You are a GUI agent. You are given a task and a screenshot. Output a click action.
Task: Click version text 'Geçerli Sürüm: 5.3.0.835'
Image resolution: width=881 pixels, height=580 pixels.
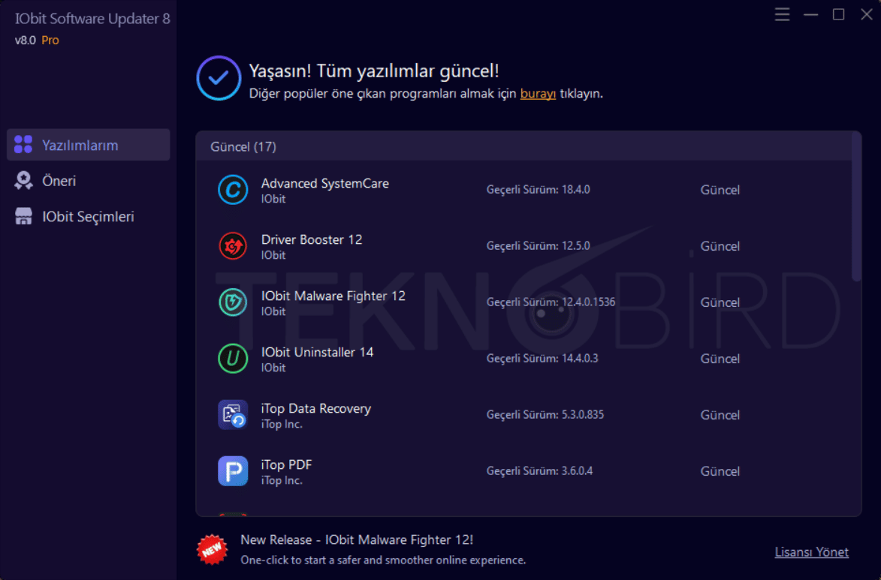click(545, 414)
